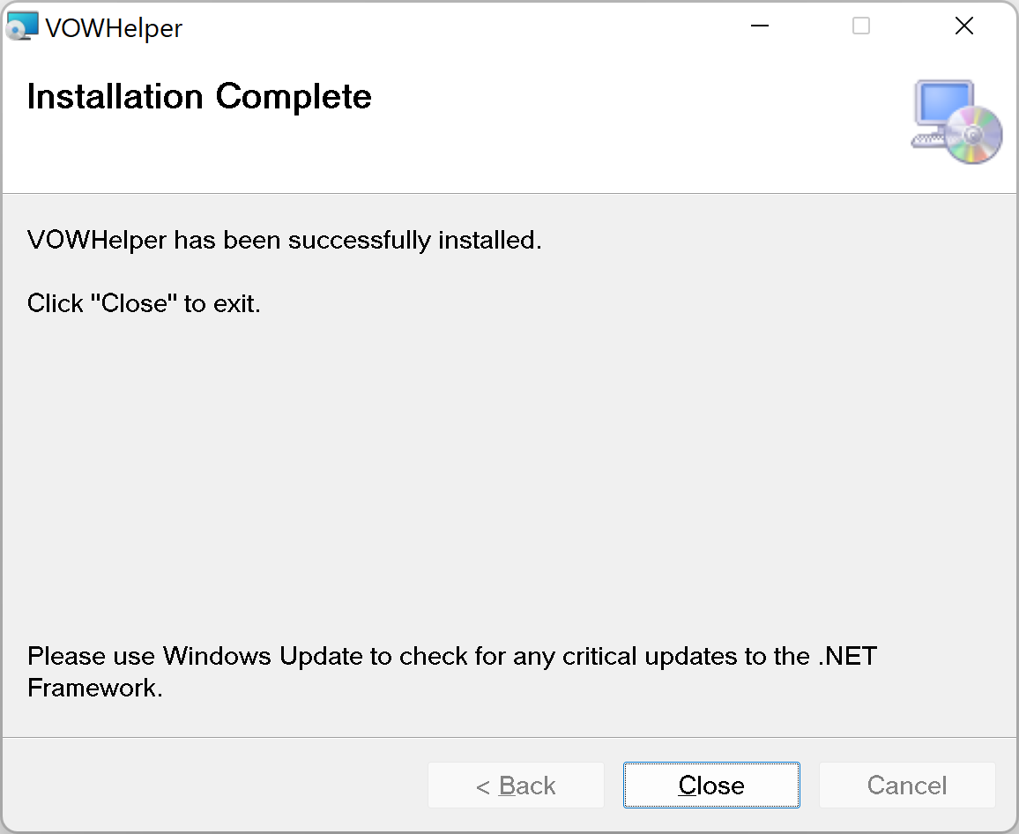This screenshot has height=834, width=1019.
Task: Click the VOWHelper title text in title bar
Action: pyautogui.click(x=114, y=28)
